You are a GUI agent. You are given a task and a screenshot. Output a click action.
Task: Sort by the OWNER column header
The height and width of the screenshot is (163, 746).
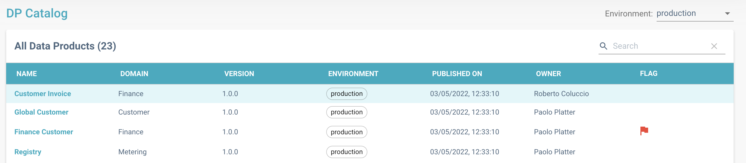[548, 74]
